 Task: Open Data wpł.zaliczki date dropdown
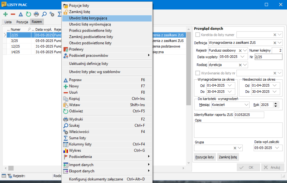pos(277,148)
